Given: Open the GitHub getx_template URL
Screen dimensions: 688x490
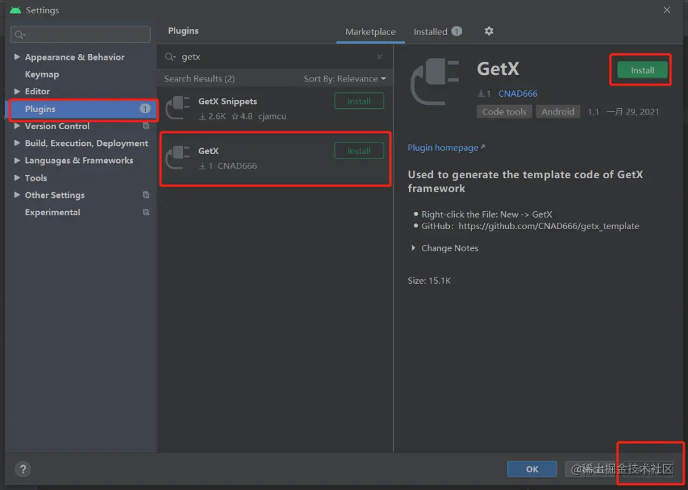Looking at the screenshot, I should click(549, 226).
